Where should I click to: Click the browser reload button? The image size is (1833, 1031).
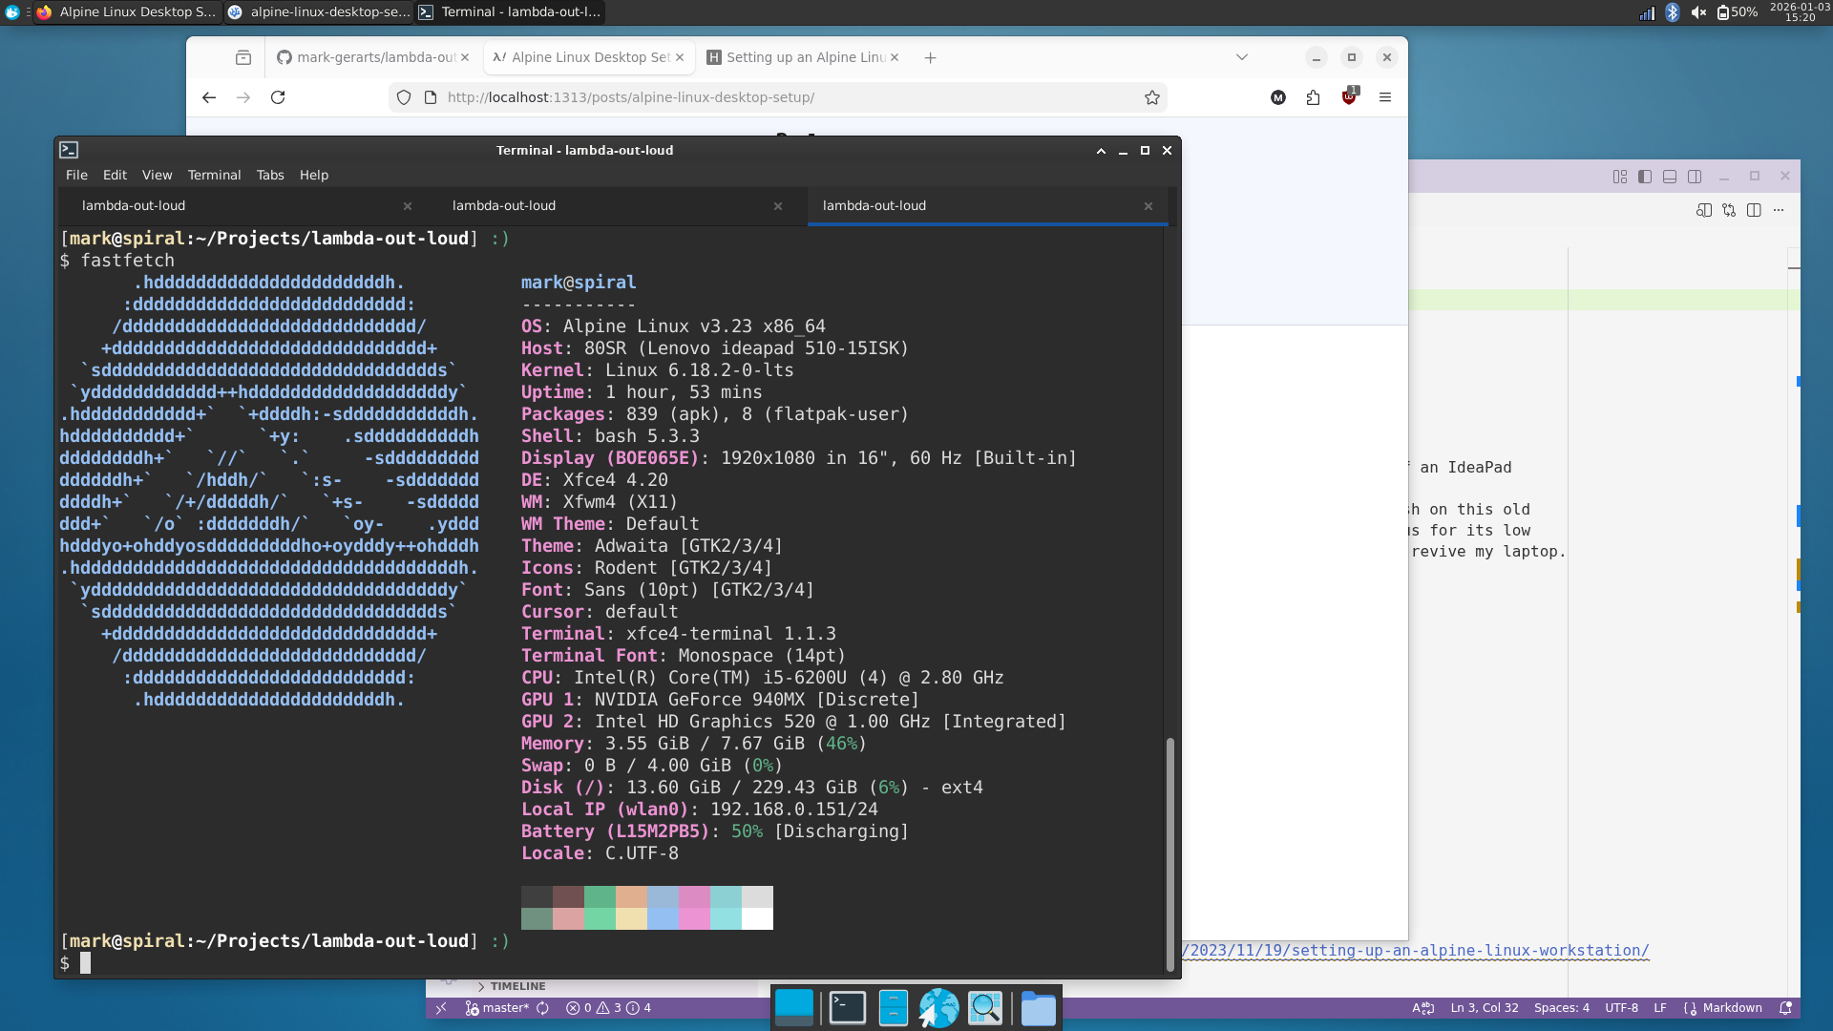click(277, 96)
